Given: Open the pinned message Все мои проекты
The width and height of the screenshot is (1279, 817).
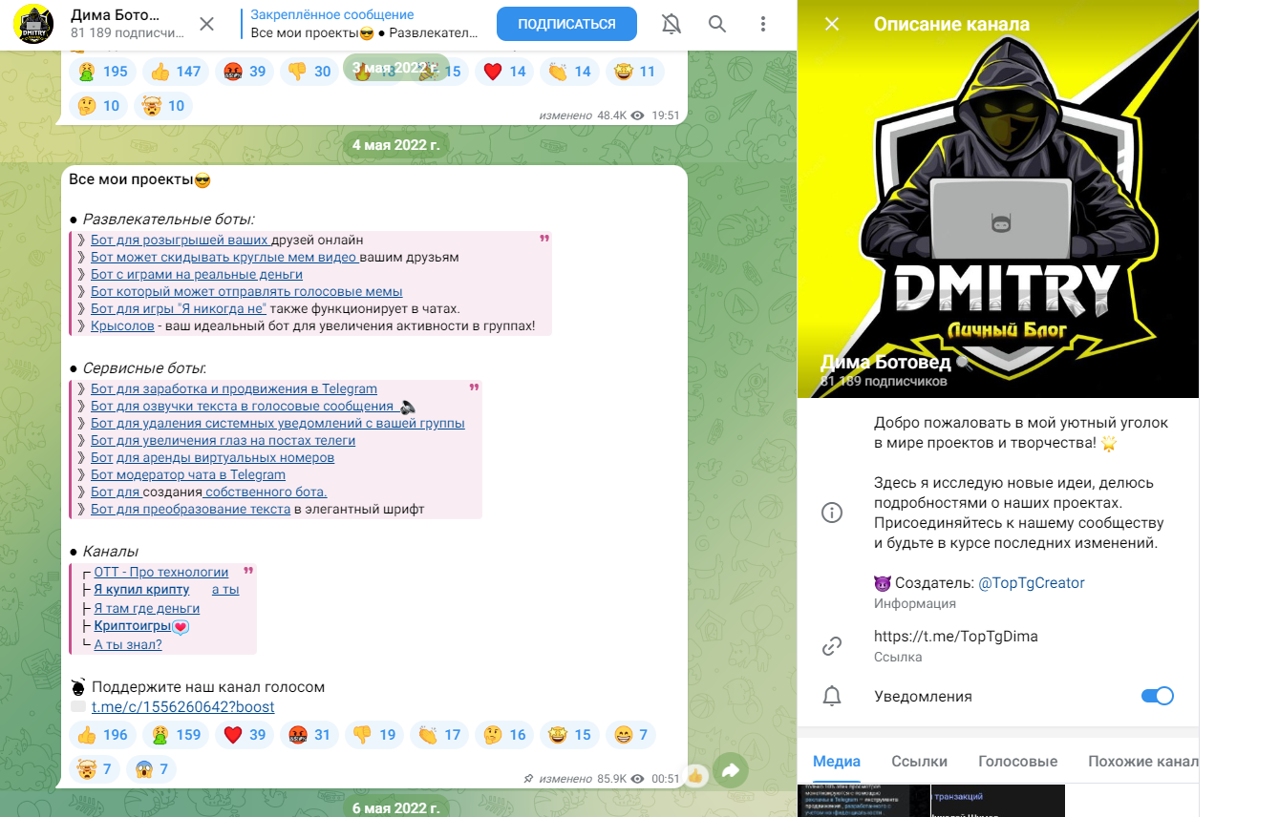Looking at the screenshot, I should (x=365, y=24).
